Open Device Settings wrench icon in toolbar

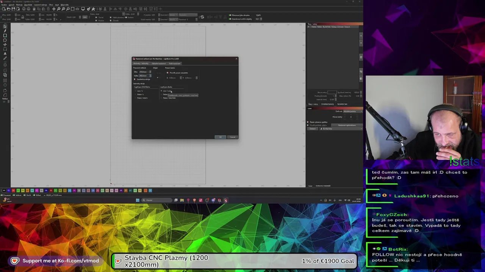click(93, 9)
